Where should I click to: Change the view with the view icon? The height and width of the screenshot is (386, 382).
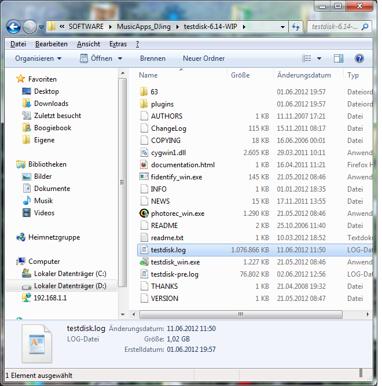tap(306, 58)
